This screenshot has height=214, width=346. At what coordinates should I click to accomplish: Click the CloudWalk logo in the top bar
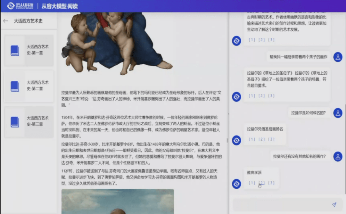tap(21, 5)
